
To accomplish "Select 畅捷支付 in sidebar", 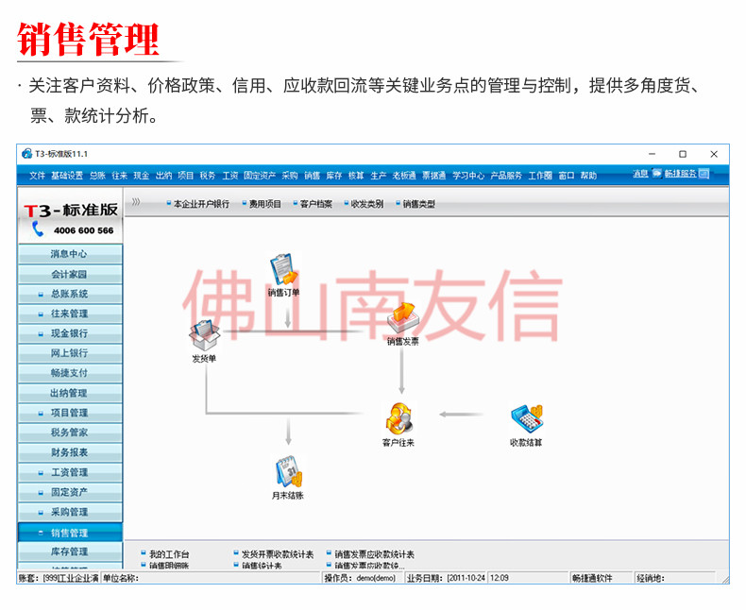I will 70,373.
